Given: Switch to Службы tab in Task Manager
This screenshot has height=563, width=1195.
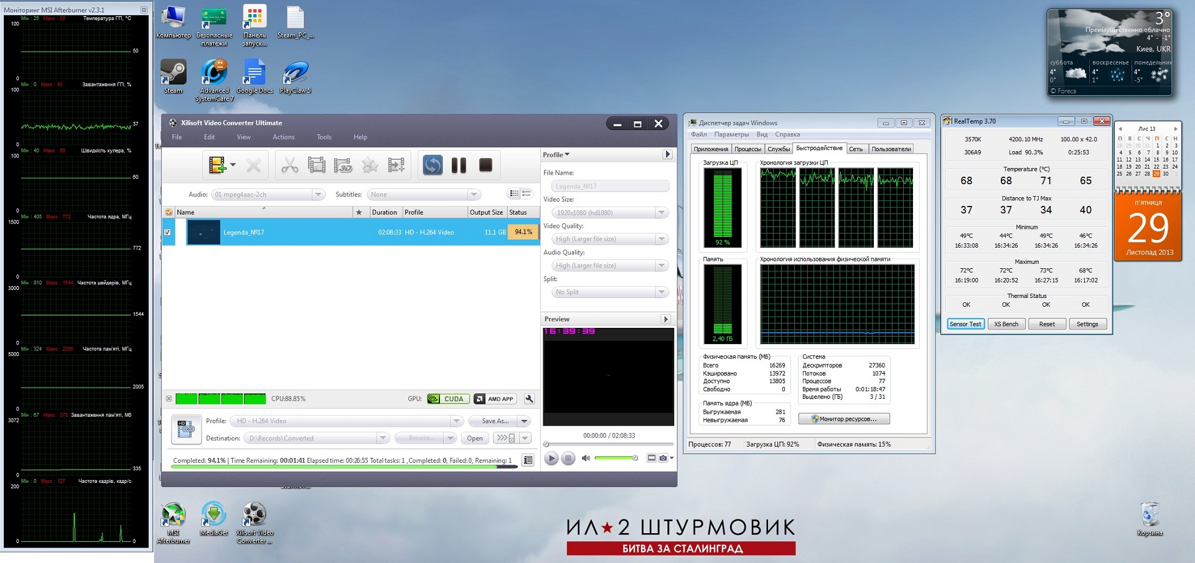Looking at the screenshot, I should [x=779, y=149].
